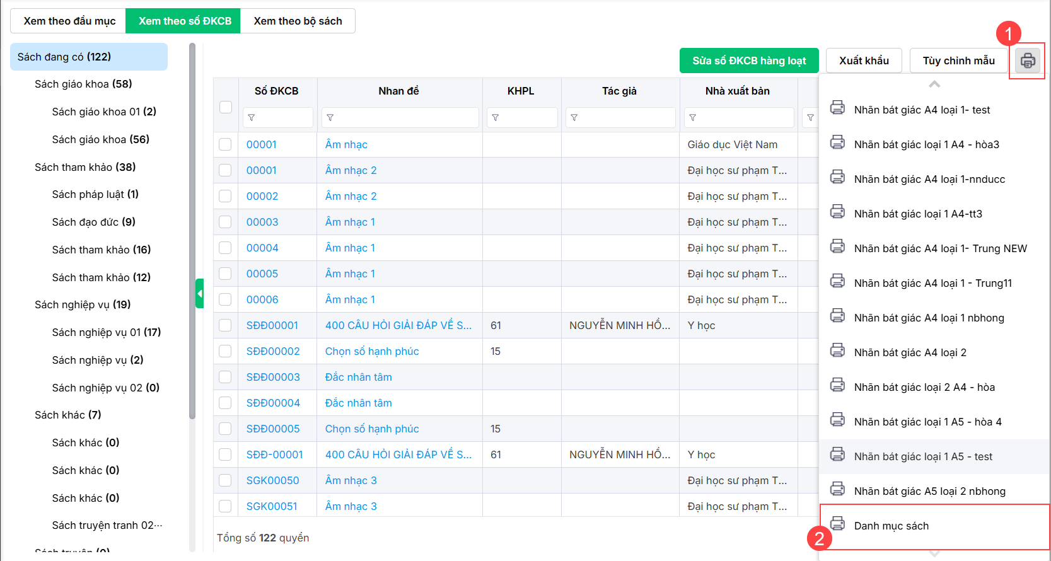This screenshot has height=561, width=1051.
Task: Toggle the select-all checkbox in table header
Action: (226, 107)
